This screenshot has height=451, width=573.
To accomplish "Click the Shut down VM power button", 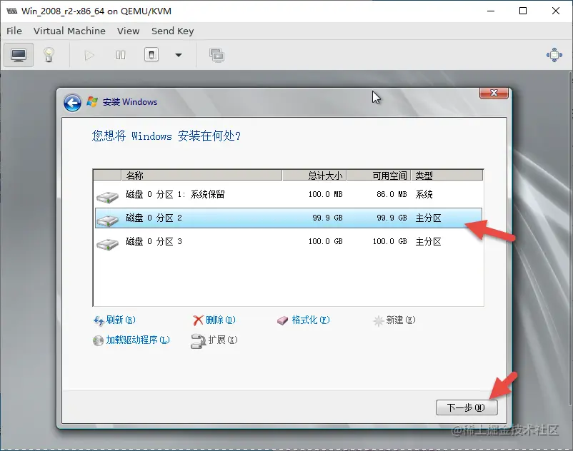I will pos(151,55).
